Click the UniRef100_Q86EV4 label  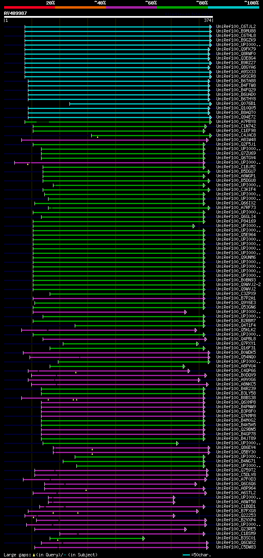[236, 447]
